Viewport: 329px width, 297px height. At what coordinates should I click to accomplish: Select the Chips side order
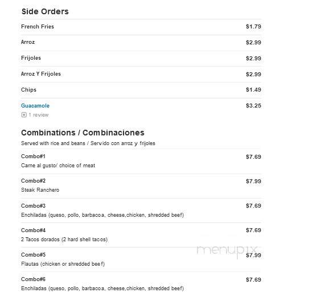[x=141, y=90]
